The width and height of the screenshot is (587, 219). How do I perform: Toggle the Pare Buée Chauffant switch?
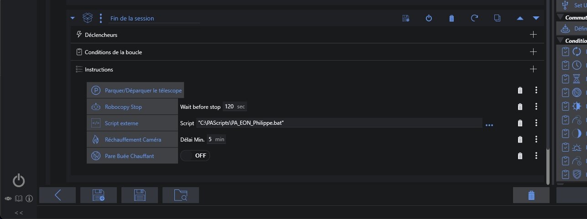pos(195,156)
